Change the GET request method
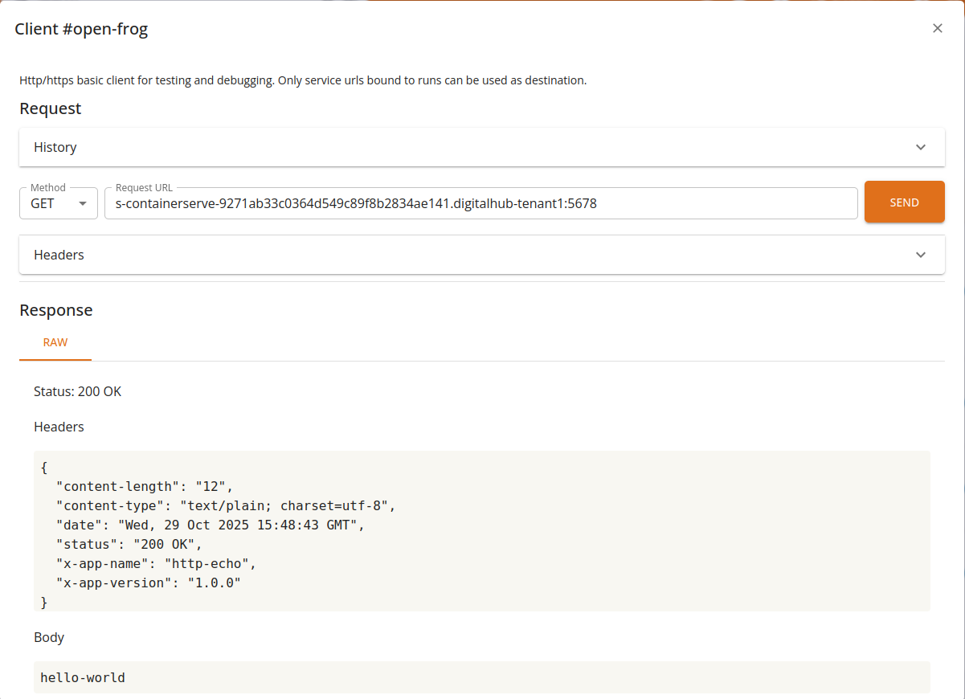This screenshot has width=965, height=699. tap(56, 203)
